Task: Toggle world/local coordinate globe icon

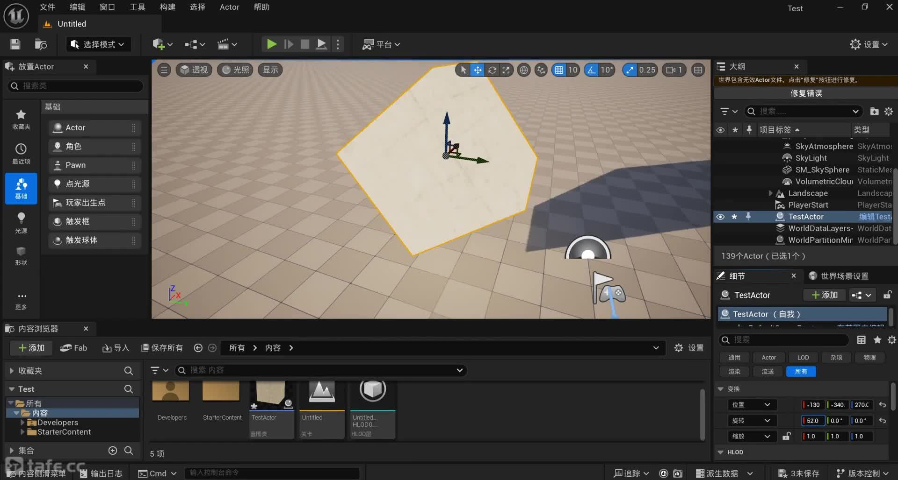Action: pyautogui.click(x=524, y=70)
